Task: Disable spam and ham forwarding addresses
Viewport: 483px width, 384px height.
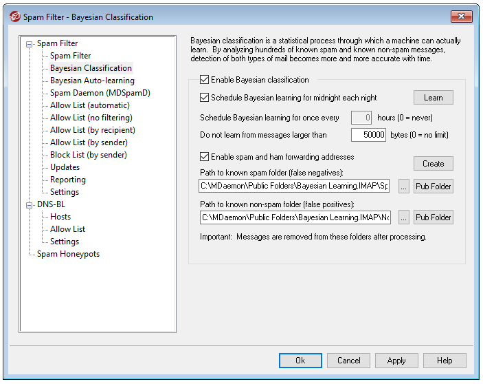Action: tap(204, 157)
